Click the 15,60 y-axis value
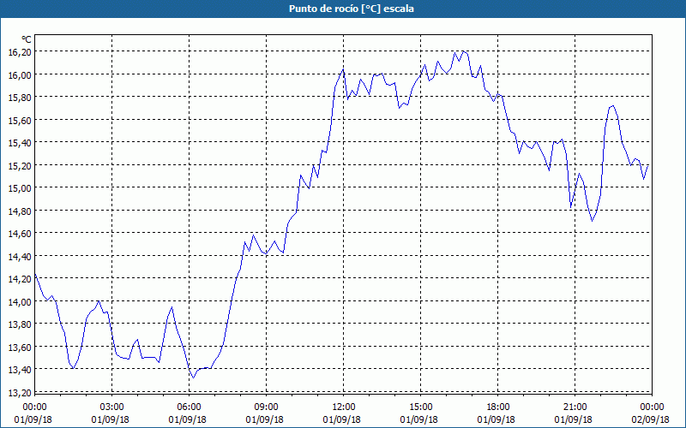The image size is (686, 428). (x=20, y=120)
